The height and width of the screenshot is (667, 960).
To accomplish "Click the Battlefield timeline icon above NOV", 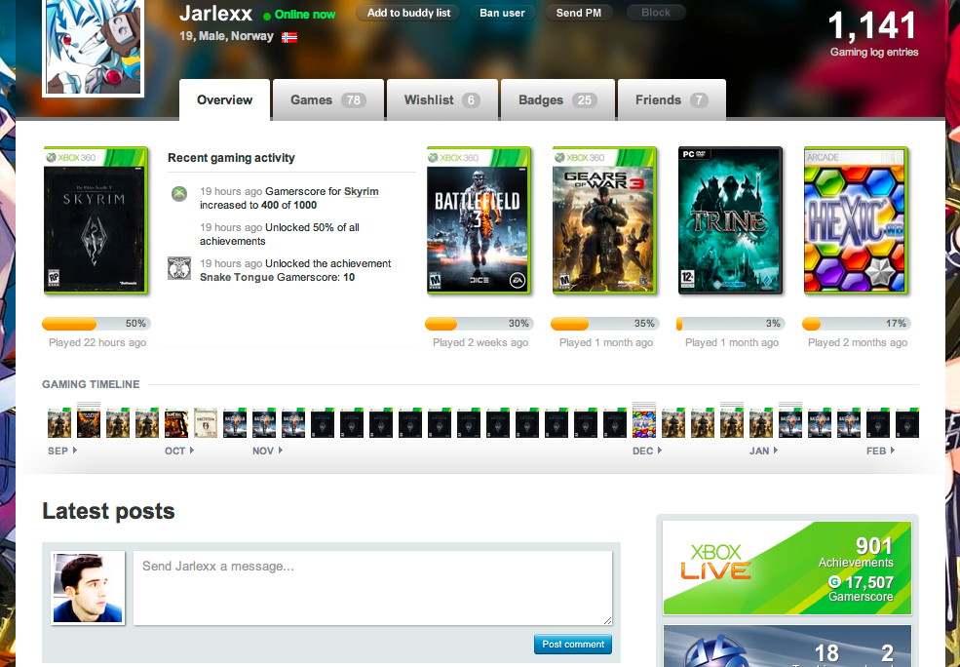I will [264, 423].
